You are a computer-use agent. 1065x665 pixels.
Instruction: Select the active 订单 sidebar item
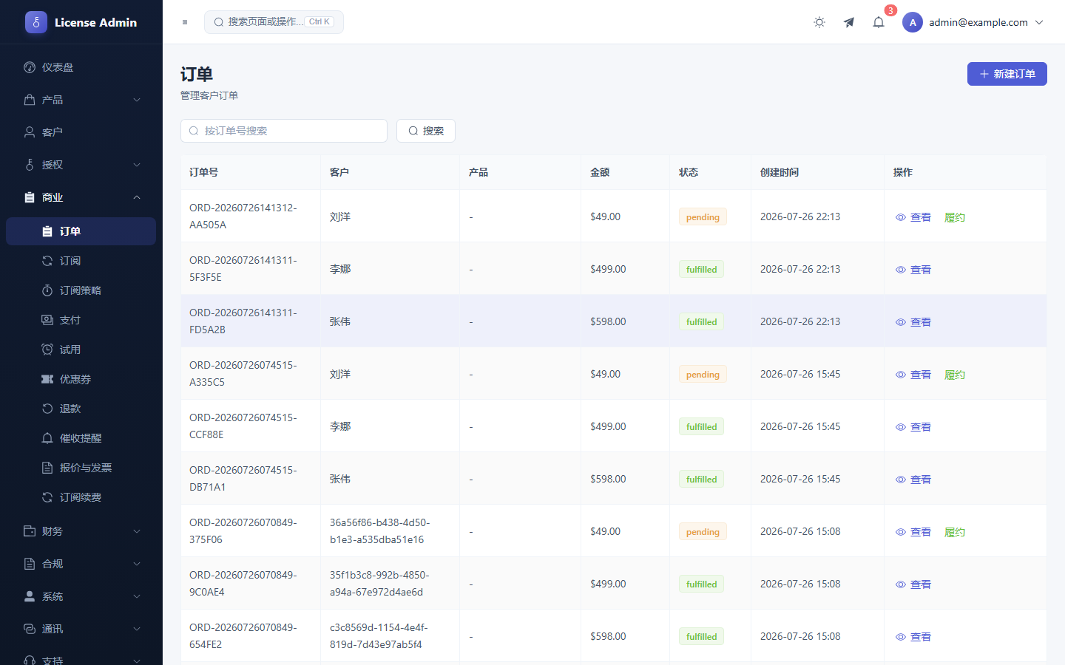coord(81,231)
